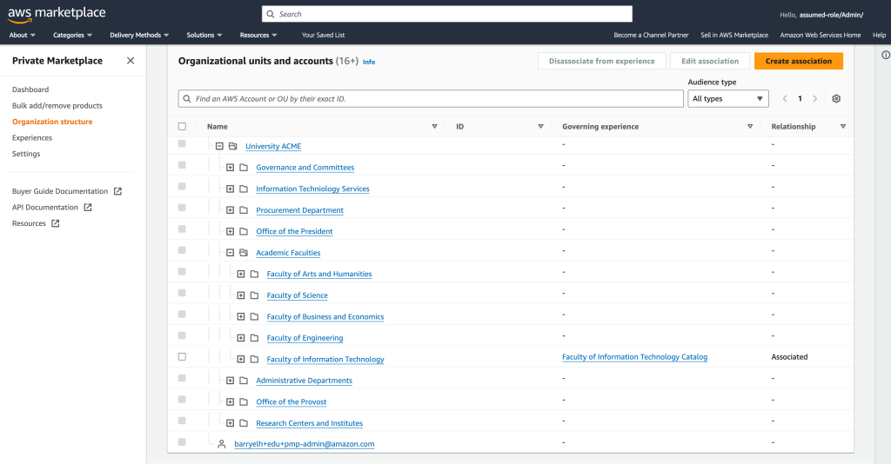Open the Delivery Methods menu

[140, 35]
